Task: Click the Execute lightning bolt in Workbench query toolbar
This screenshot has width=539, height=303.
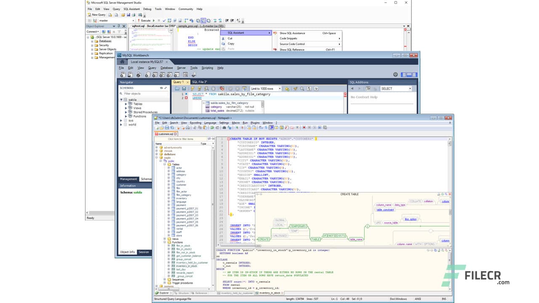Action: pos(192,88)
